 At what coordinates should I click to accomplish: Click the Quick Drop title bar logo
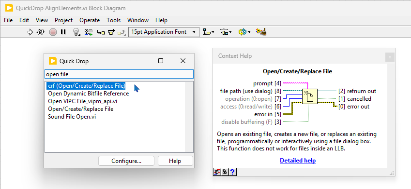coord(53,61)
